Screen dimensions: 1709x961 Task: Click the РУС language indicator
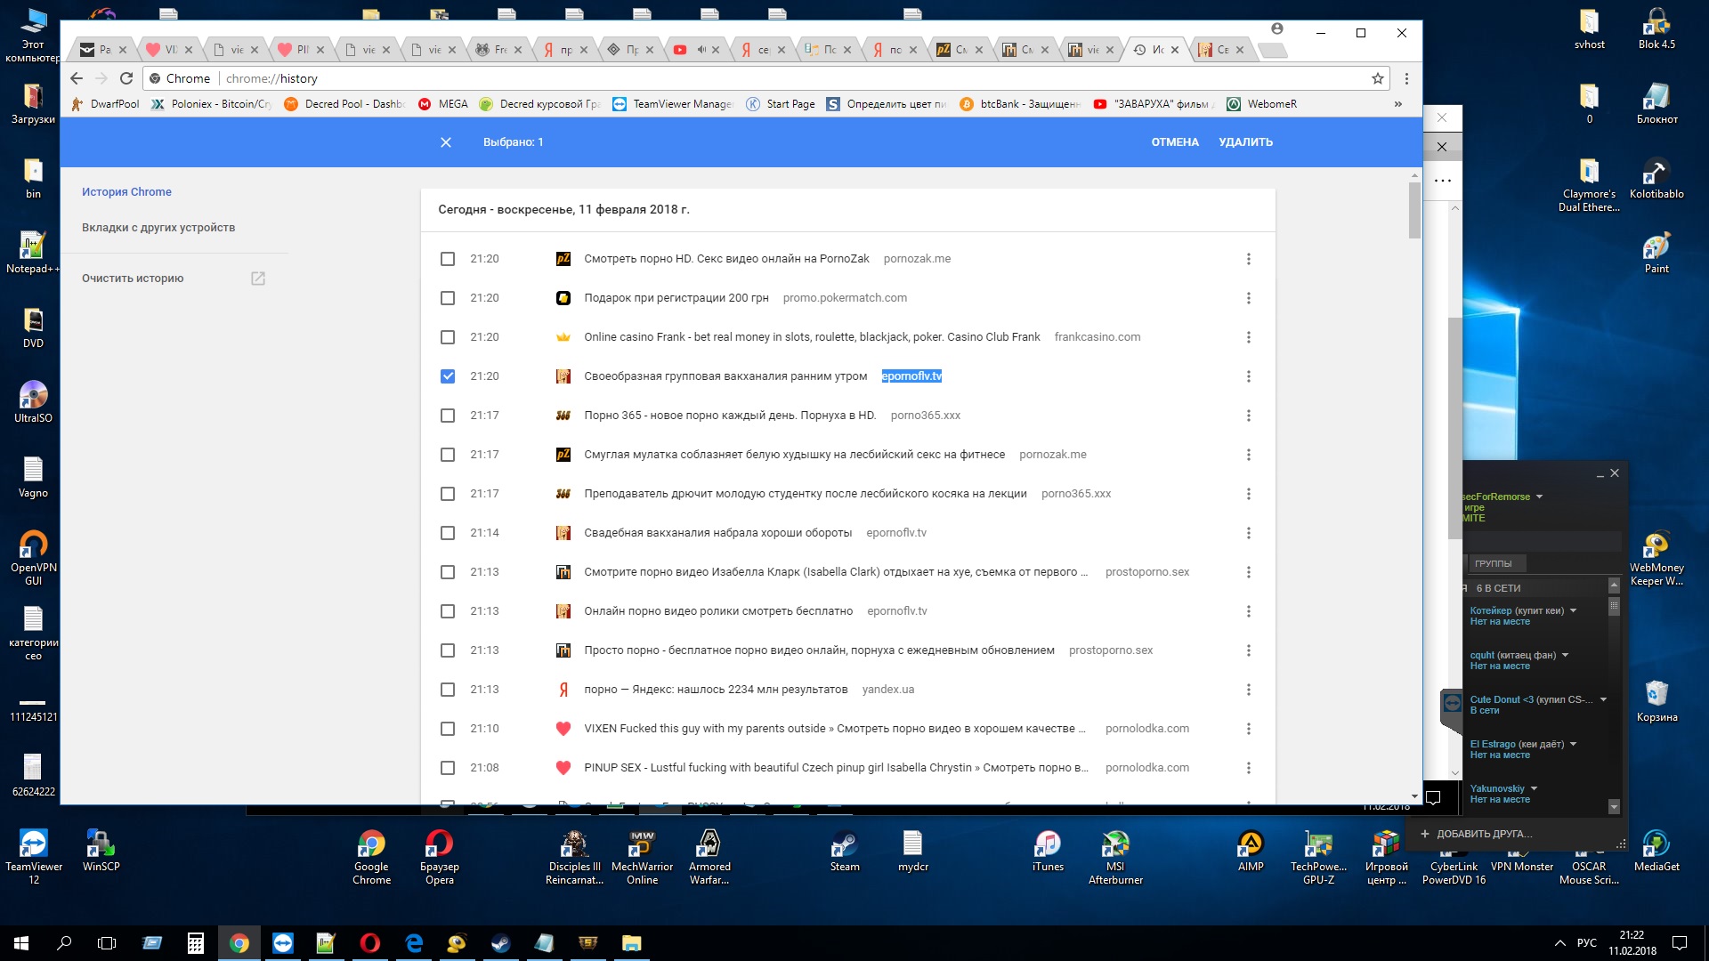coord(1586,943)
